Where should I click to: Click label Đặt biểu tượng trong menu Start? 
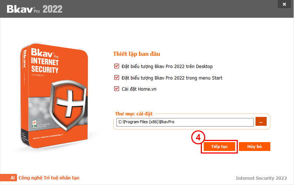click(x=172, y=78)
